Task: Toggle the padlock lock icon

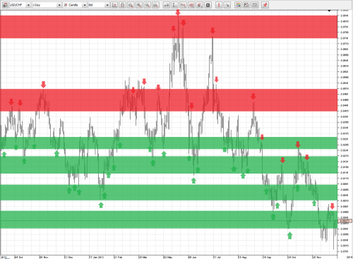Action: (x=122, y=5)
